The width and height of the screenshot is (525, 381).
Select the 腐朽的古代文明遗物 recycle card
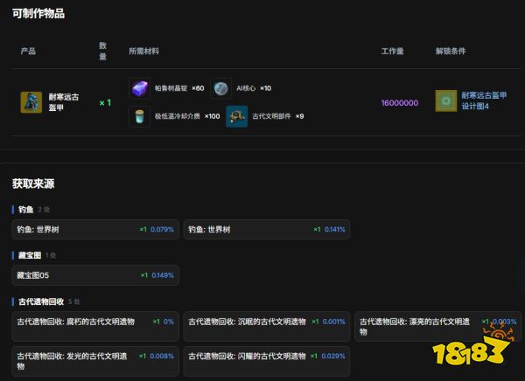click(95, 326)
